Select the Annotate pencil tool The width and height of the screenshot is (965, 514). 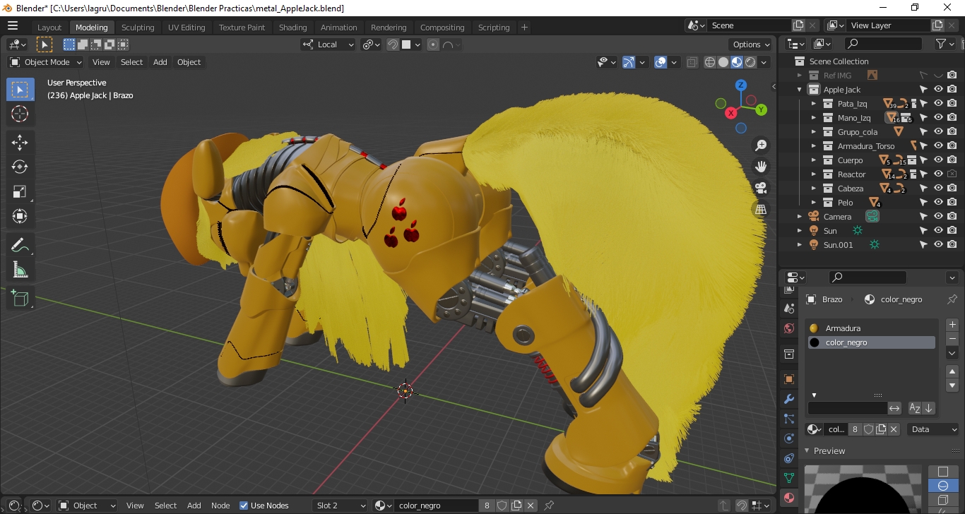(x=20, y=245)
